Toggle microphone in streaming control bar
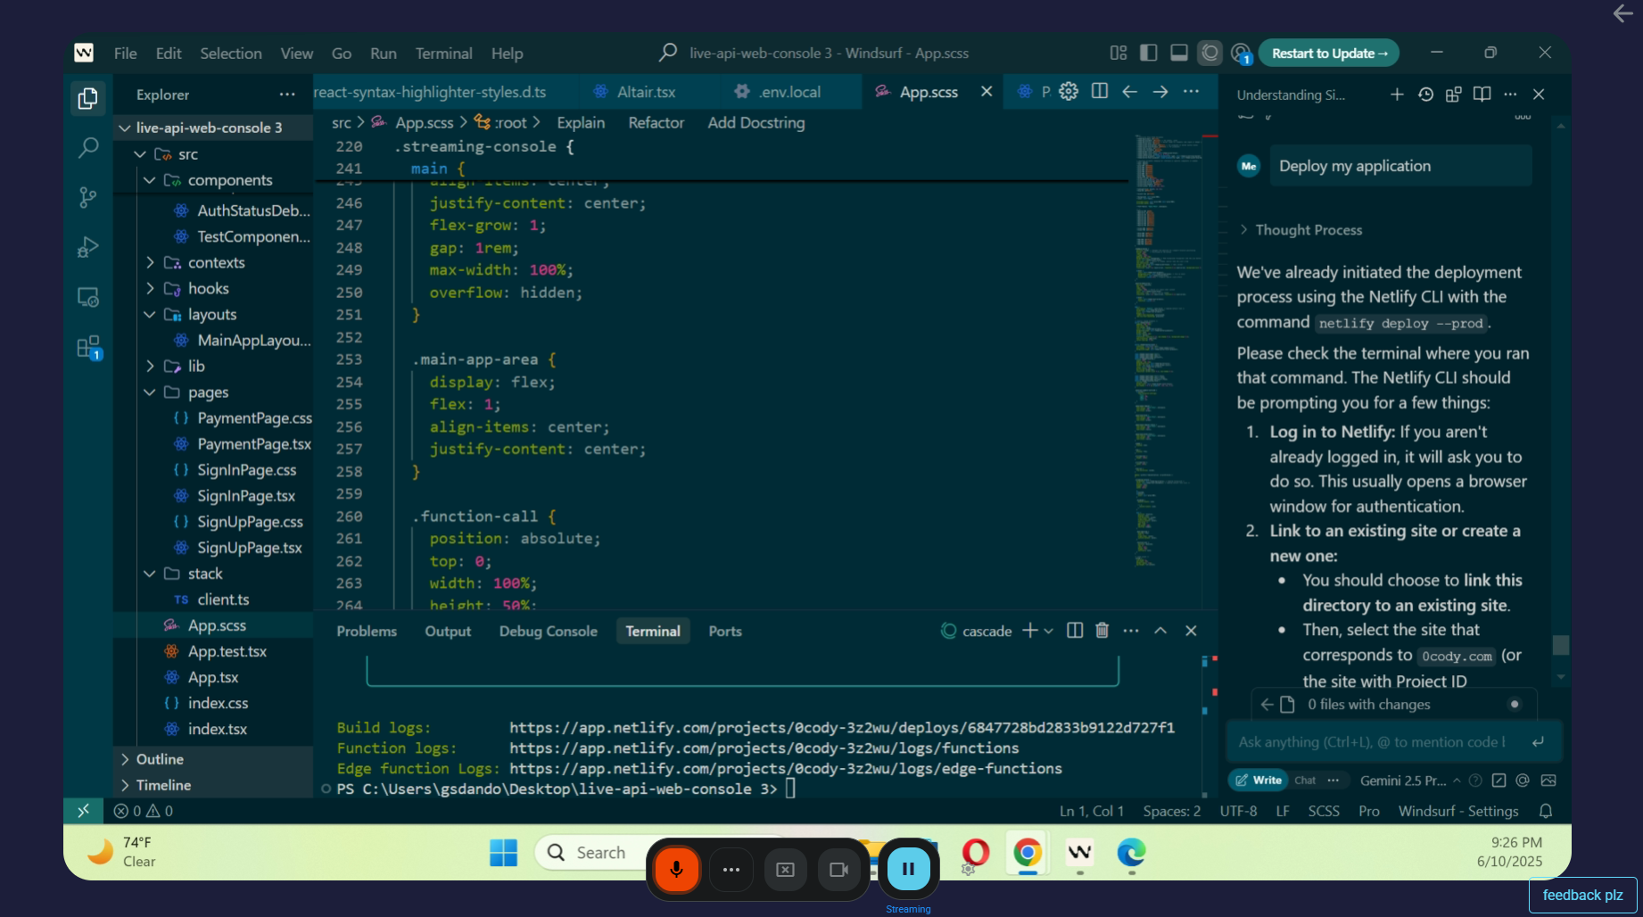1643x917 pixels. point(676,869)
